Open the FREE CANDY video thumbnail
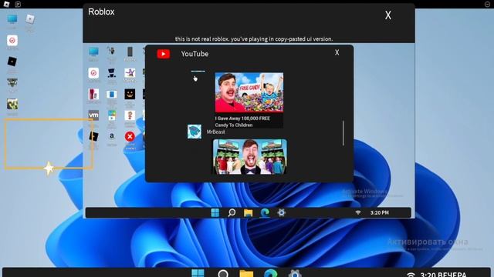The width and height of the screenshot is (494, 277). (249, 92)
